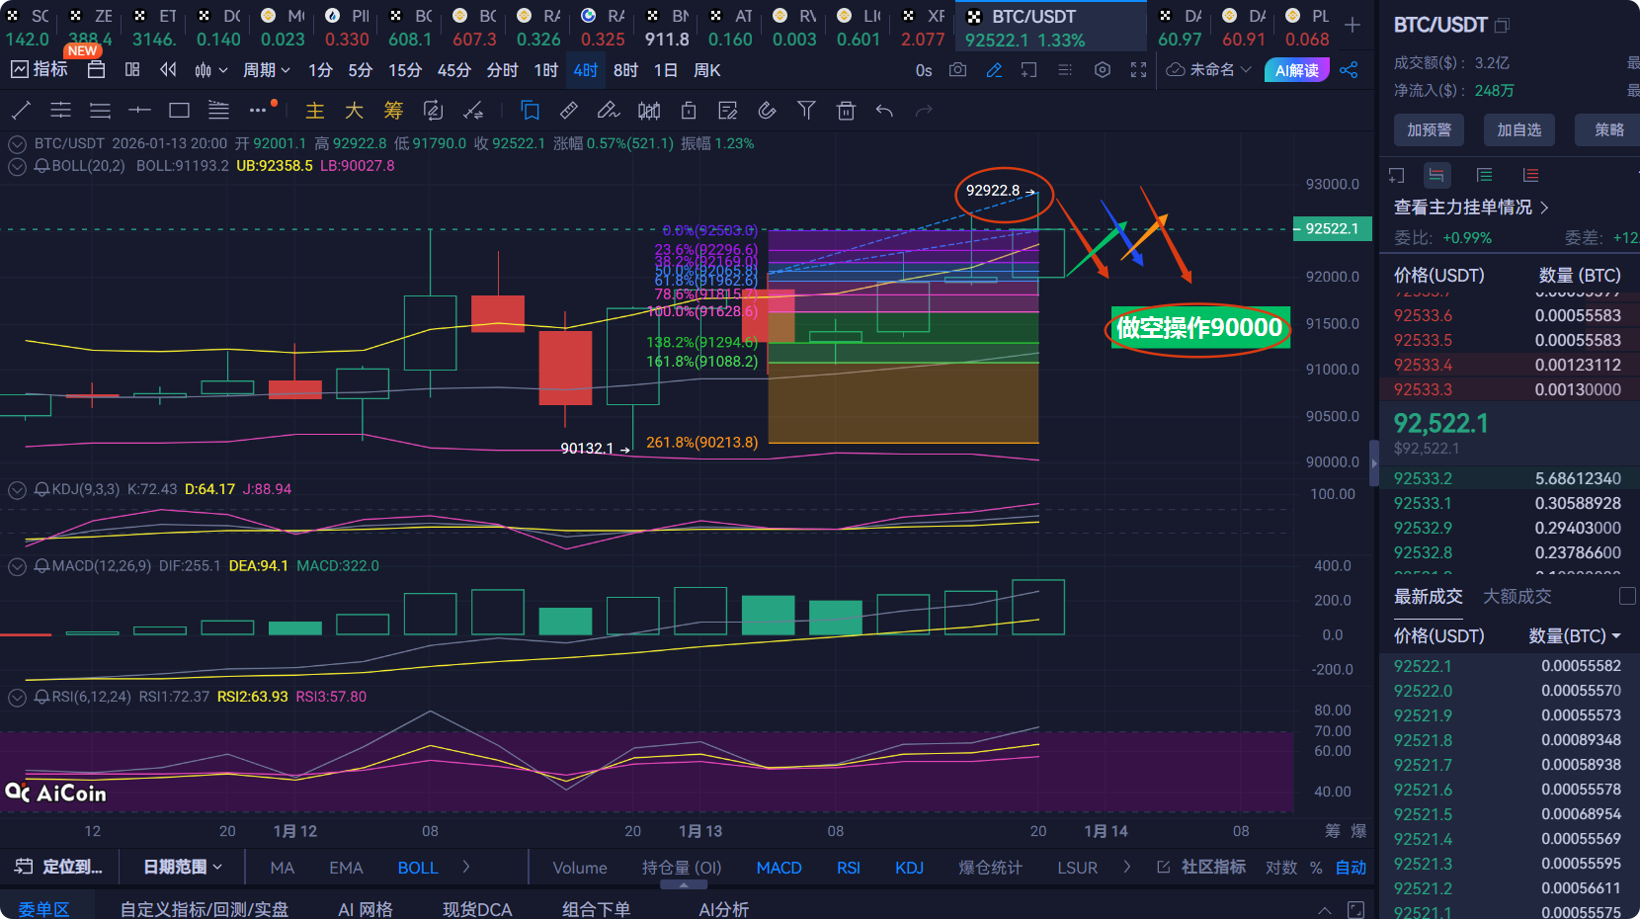Toggle fullscreen mode with the expand icon
This screenshot has height=919, width=1640.
(x=1138, y=69)
